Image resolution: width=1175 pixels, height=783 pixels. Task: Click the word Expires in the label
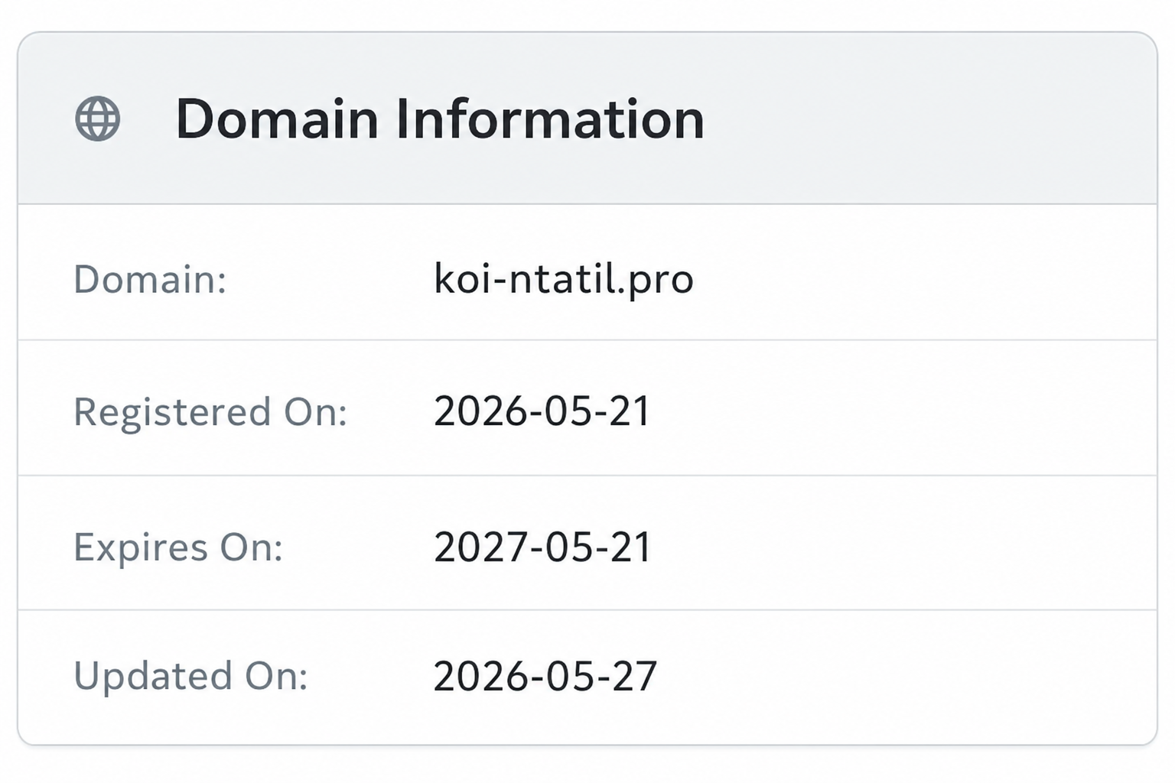click(x=141, y=547)
